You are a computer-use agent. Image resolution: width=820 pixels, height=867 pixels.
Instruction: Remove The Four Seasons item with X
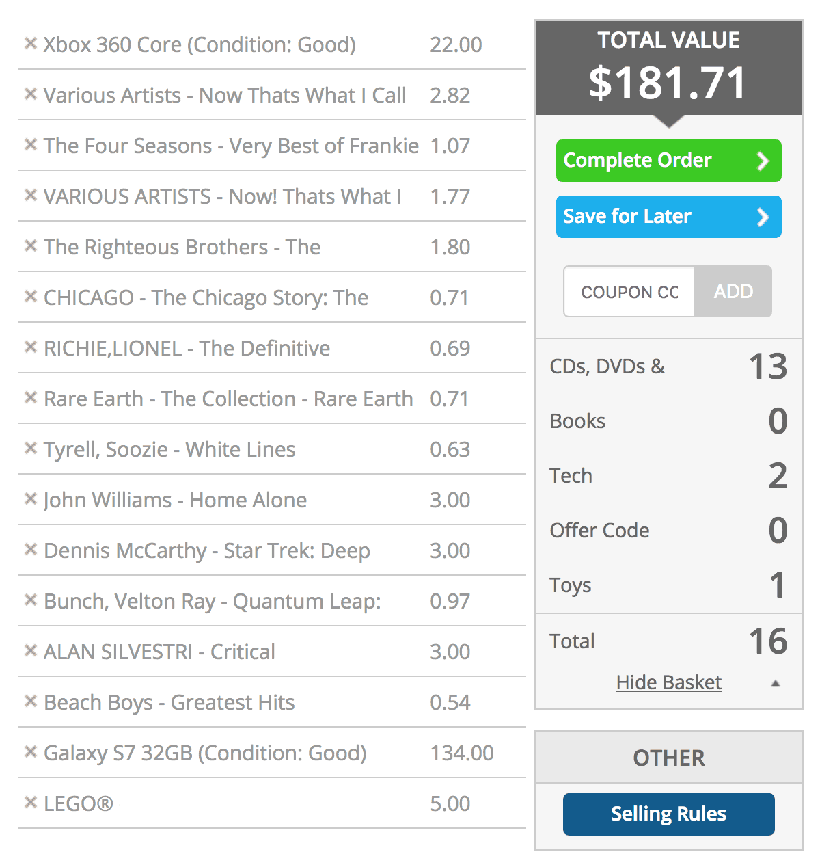30,145
